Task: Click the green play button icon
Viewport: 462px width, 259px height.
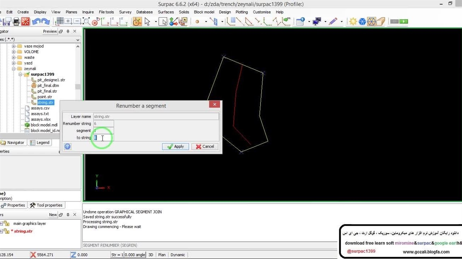Action: click(404, 22)
